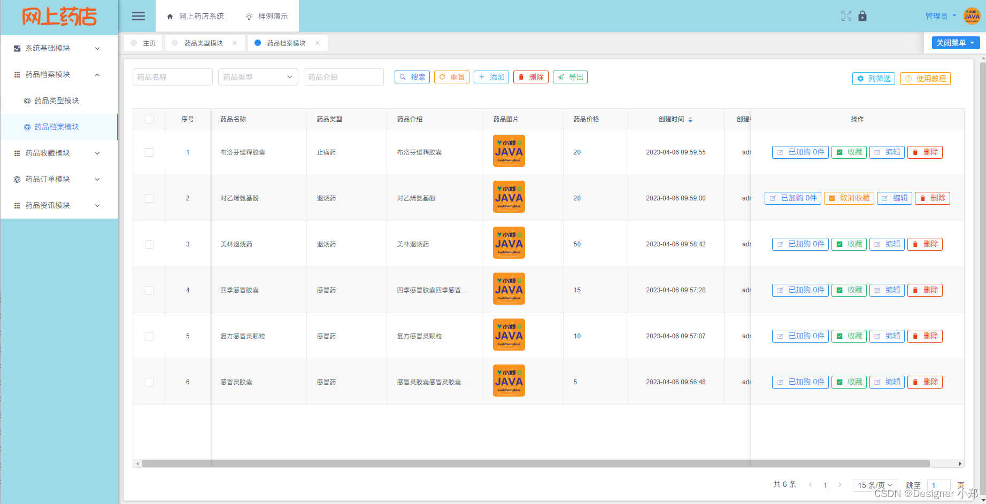Click the 药品介绍 search field
The image size is (986, 504).
tap(344, 77)
